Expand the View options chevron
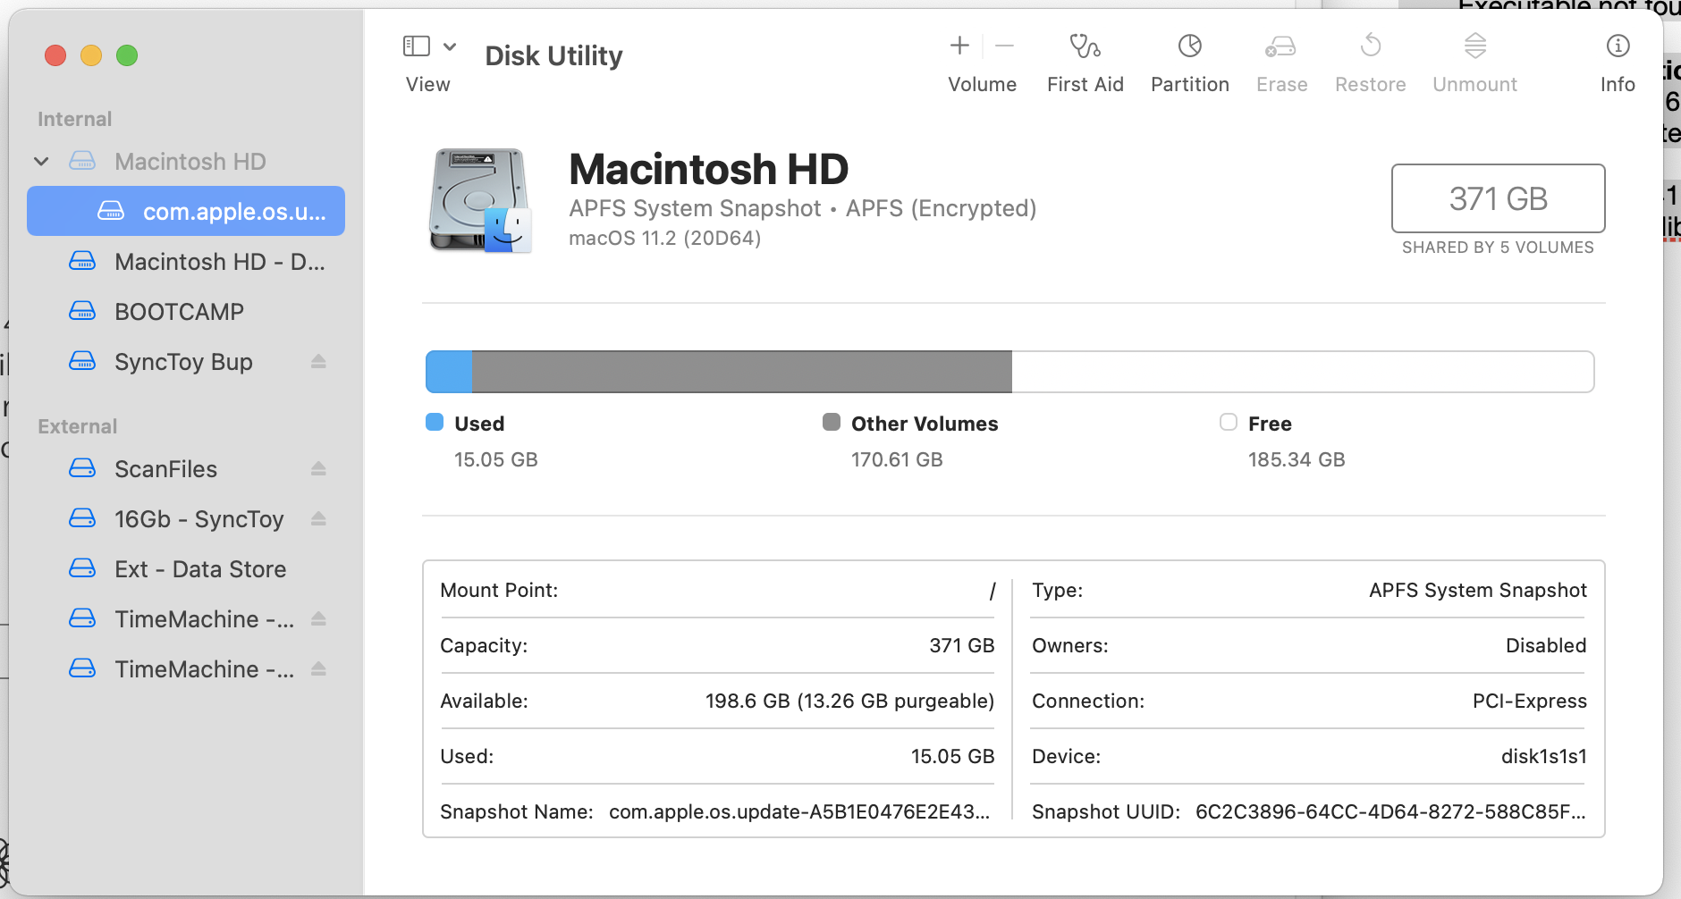 coord(450,46)
